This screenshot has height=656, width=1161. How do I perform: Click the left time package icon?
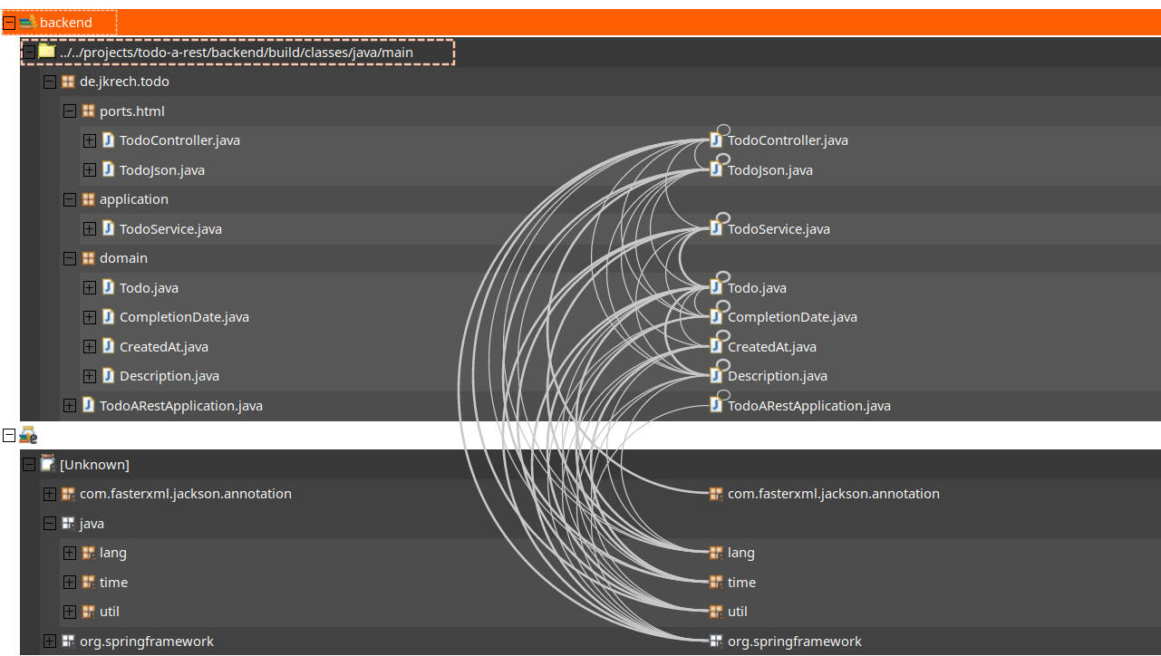(88, 583)
